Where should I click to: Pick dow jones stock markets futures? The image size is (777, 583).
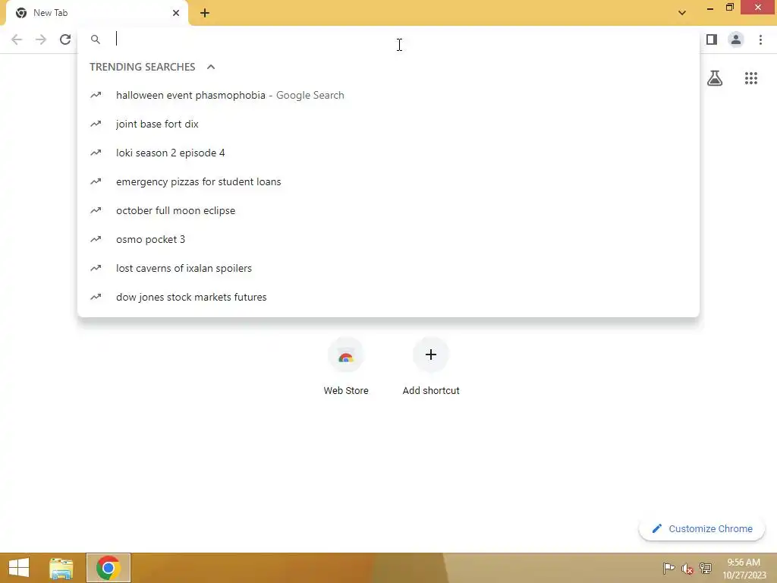point(388,297)
